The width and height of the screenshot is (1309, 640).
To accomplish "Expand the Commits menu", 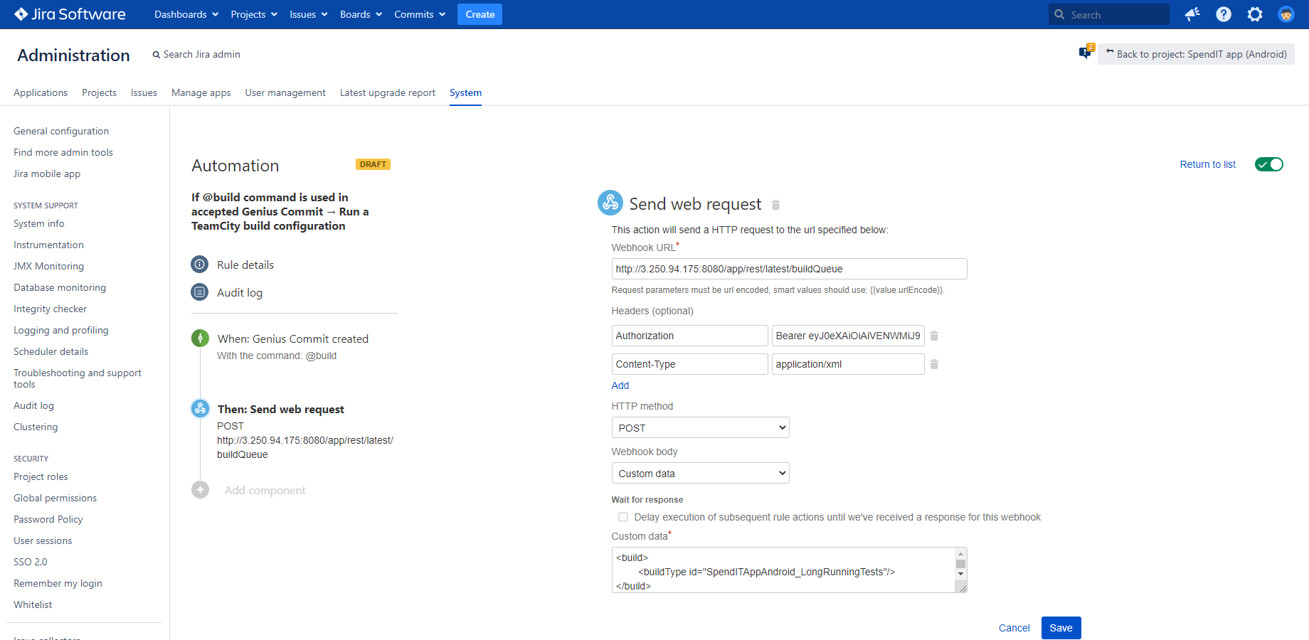I will tap(420, 14).
